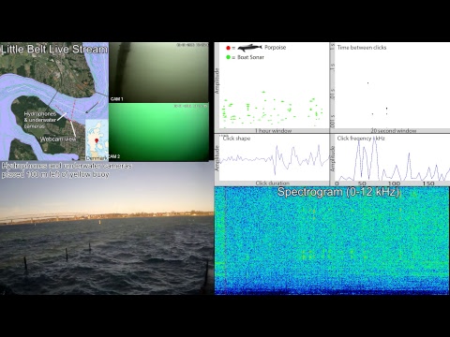Click the CAM 1 underwater camera feed
The height and width of the screenshot is (337, 450).
[158, 72]
